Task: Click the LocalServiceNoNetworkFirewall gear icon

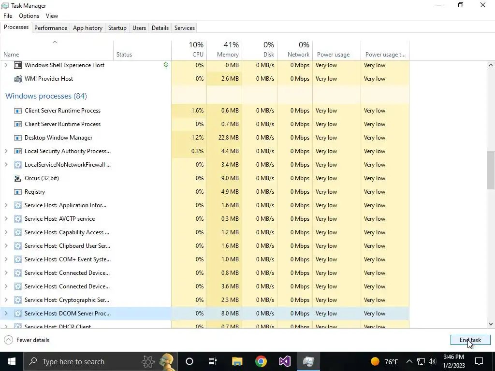Action: click(18, 165)
